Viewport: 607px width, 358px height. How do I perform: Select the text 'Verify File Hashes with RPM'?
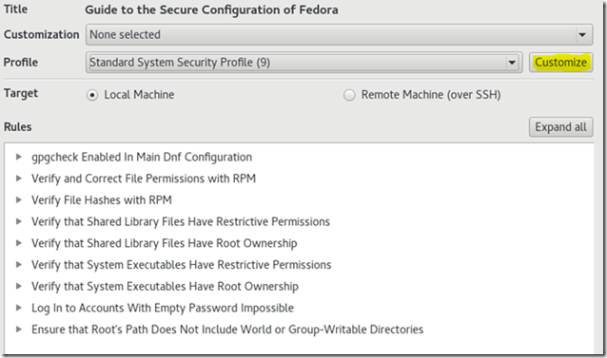click(x=102, y=200)
